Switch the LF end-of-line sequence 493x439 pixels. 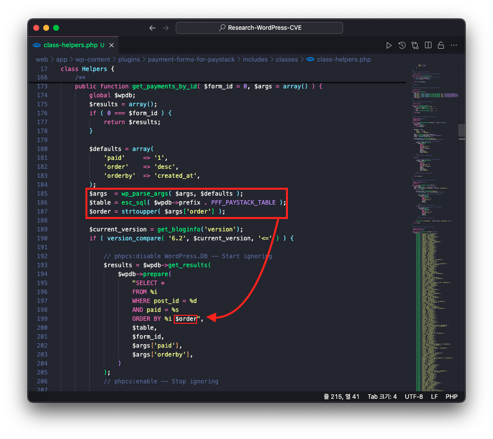click(x=434, y=397)
